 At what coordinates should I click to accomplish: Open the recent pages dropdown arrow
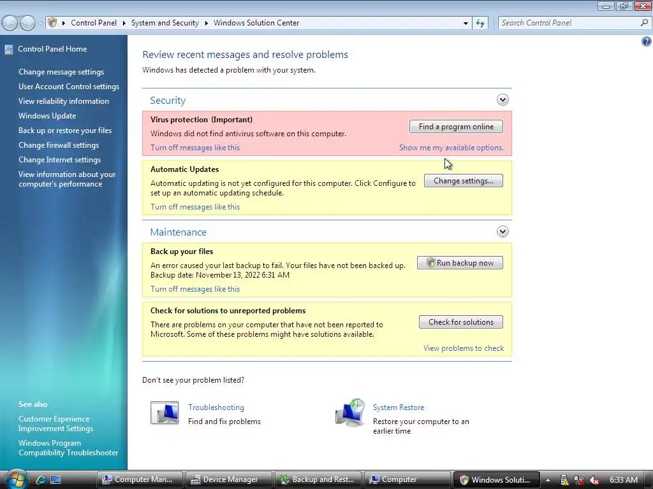[40, 24]
